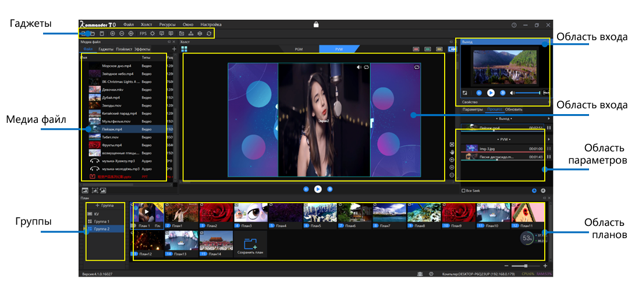Click the green screen color button

pos(427,49)
